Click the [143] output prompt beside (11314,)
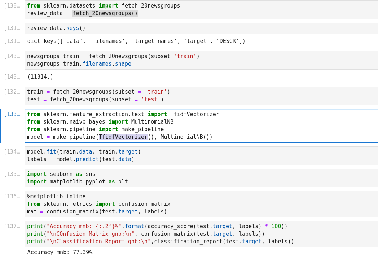Screen dimensions: 378x261 (12, 77)
